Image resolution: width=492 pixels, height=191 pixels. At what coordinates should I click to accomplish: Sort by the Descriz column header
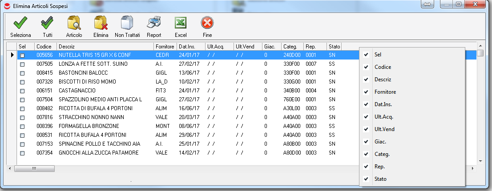[105, 47]
